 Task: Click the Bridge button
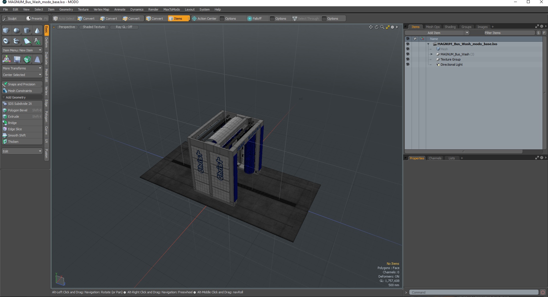[x=22, y=123]
